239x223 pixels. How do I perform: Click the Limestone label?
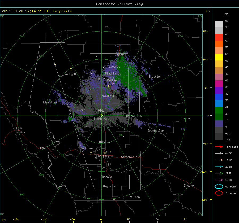coord(50,102)
